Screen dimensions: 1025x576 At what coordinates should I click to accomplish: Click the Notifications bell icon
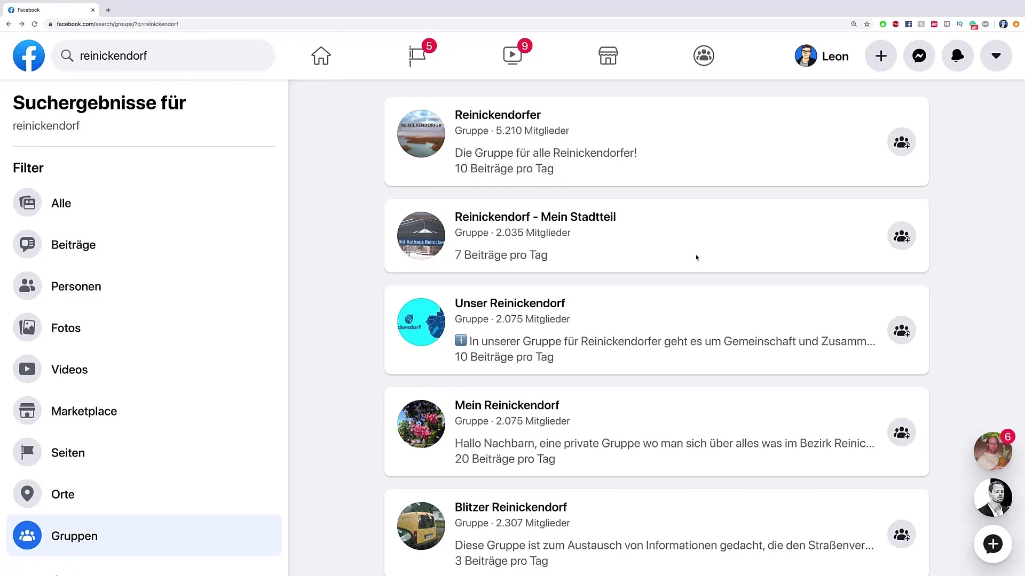click(957, 55)
